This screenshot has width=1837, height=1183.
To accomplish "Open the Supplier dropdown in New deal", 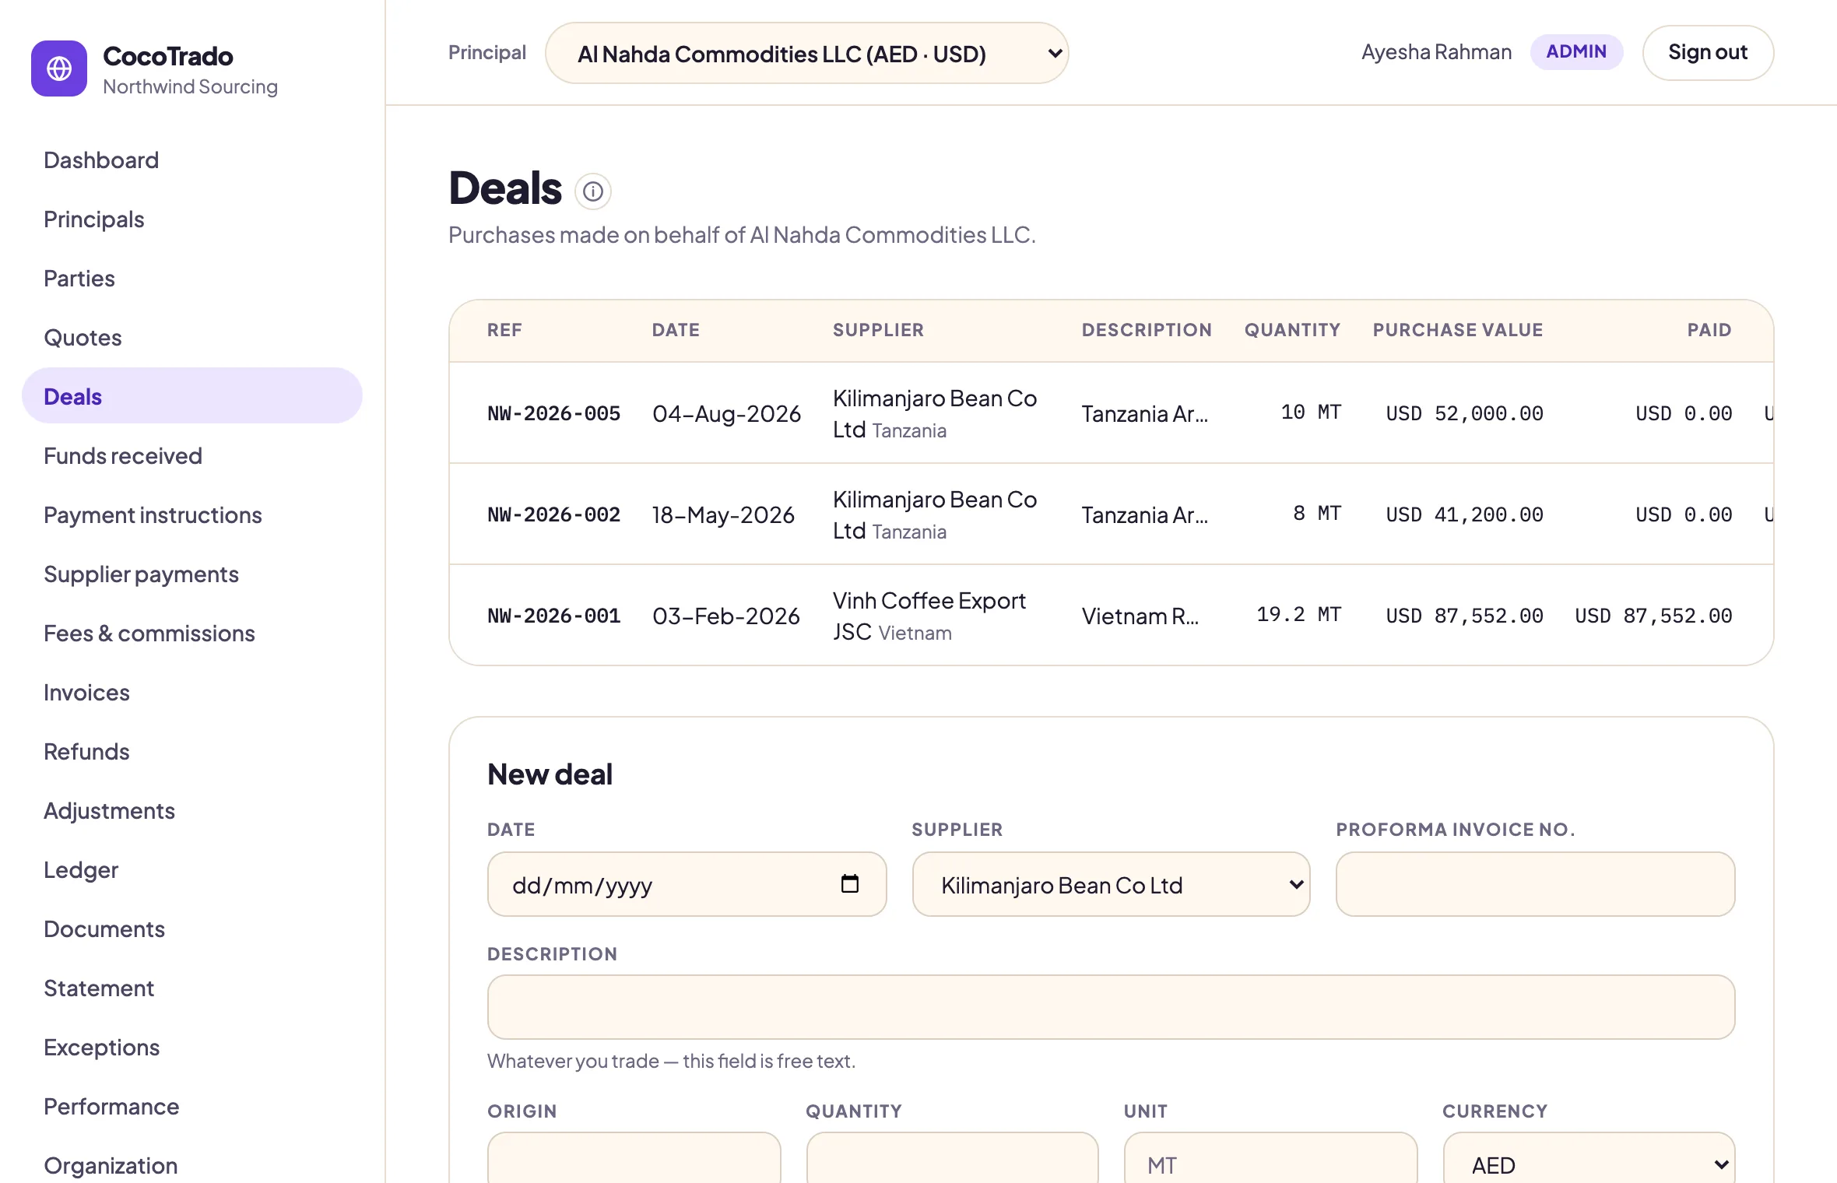I will tap(1111, 884).
